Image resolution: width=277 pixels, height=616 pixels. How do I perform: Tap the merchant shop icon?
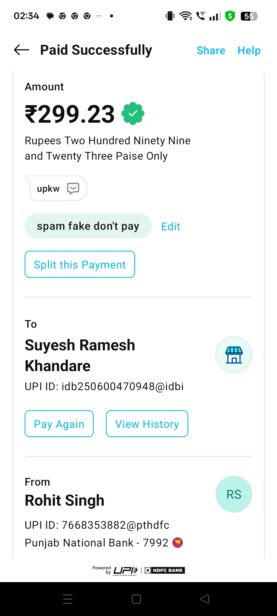(x=234, y=355)
